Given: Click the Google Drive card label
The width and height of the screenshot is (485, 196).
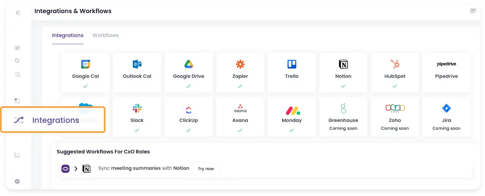Looking at the screenshot, I should 189,76.
